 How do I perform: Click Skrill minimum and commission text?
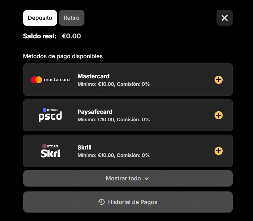(113, 155)
